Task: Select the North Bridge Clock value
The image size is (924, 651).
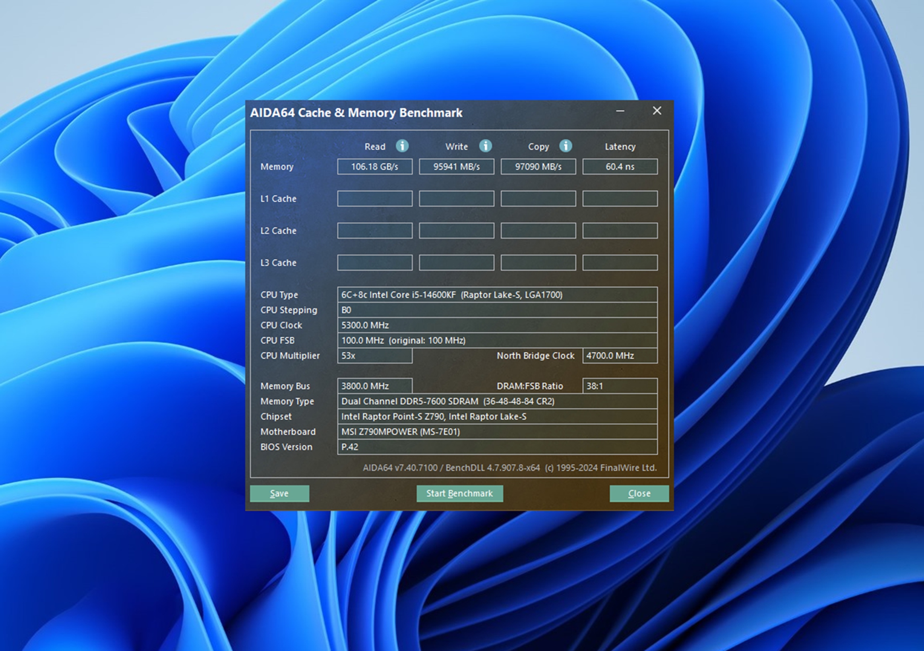Action: tap(620, 356)
